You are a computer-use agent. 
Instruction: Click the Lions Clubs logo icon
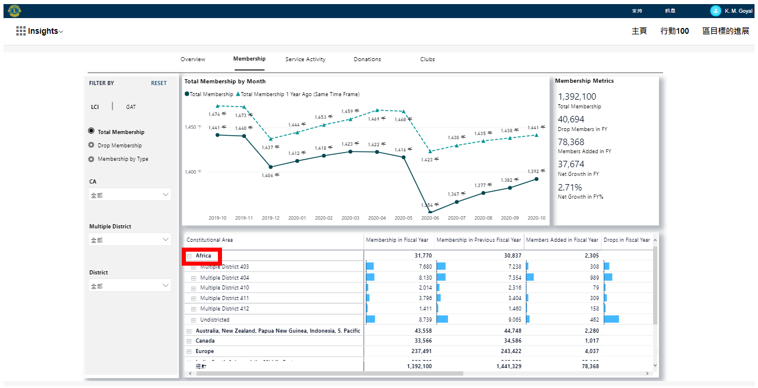tap(15, 10)
